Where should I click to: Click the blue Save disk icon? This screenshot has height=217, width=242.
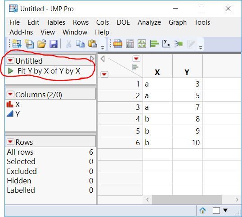54,44
